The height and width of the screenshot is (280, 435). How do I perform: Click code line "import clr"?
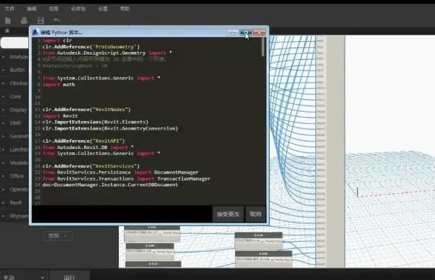tap(57, 40)
